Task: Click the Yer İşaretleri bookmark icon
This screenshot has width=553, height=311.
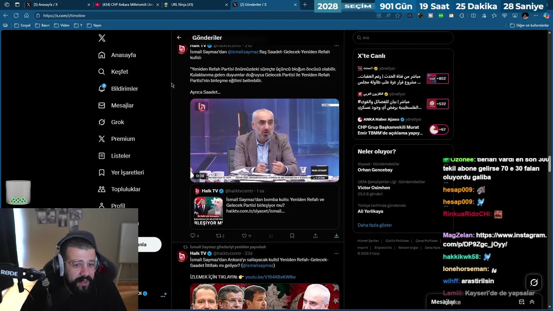Action: point(102,172)
